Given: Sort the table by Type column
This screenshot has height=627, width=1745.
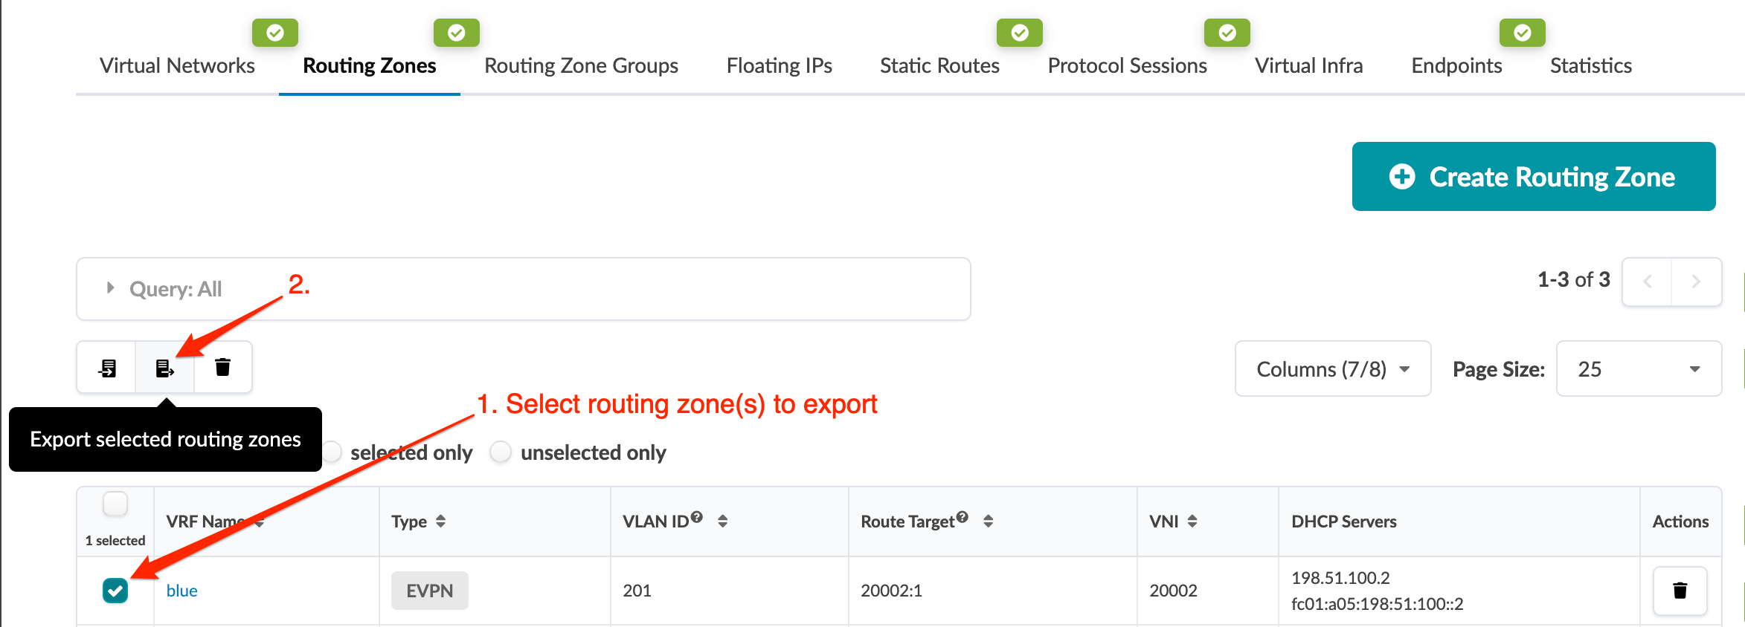Looking at the screenshot, I should coord(440,522).
